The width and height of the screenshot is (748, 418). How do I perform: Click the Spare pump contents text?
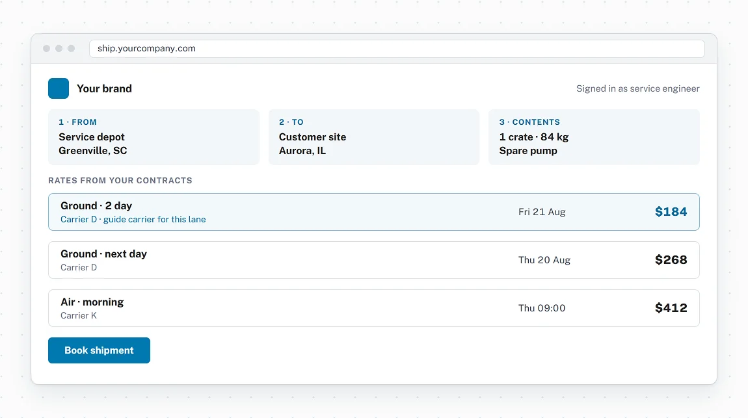[528, 151]
